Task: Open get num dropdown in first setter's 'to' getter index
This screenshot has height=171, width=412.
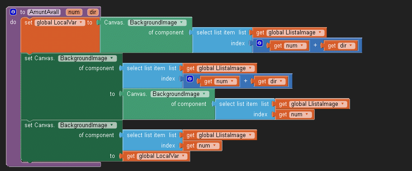Action: pyautogui.click(x=300, y=114)
